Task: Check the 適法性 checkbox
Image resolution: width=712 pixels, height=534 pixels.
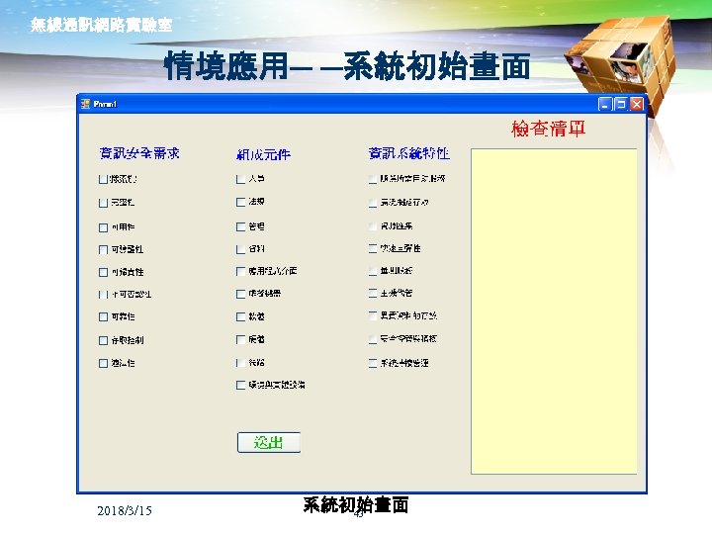Action: (x=103, y=363)
